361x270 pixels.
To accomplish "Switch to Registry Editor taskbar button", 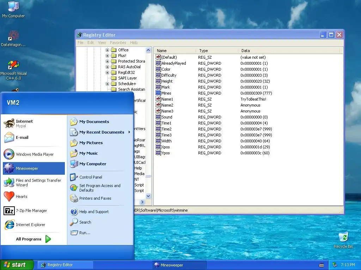I will click(x=65, y=265).
